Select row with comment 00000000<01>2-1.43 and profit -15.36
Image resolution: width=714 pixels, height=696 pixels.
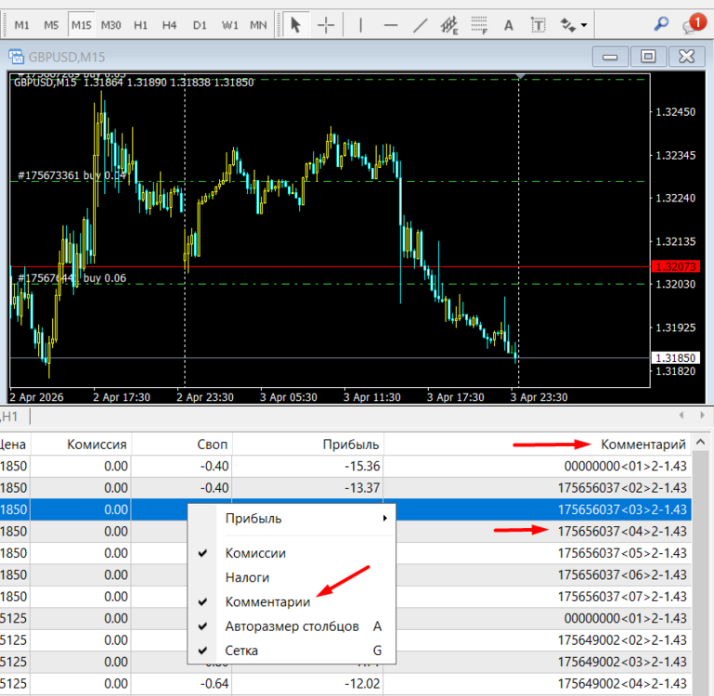(x=345, y=466)
